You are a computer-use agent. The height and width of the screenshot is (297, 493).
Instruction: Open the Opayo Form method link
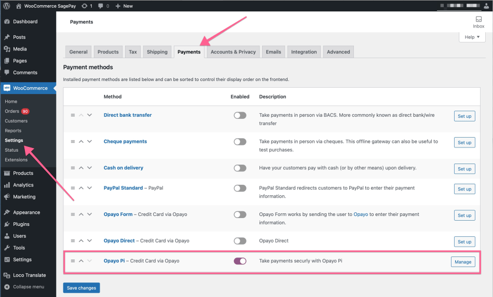click(118, 214)
